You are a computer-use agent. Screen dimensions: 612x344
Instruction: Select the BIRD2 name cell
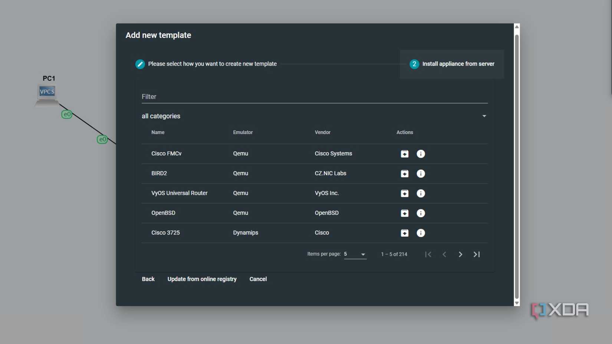(159, 173)
